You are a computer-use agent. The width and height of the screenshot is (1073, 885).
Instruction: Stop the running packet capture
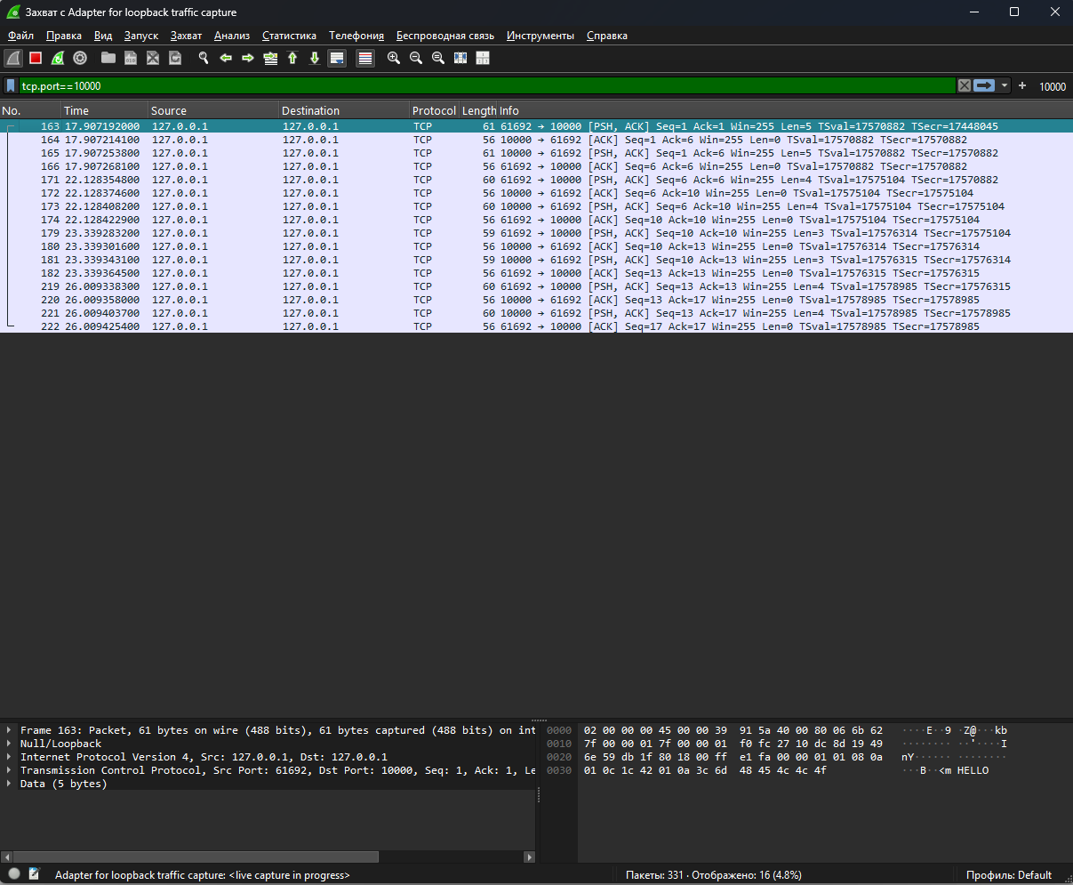point(36,58)
